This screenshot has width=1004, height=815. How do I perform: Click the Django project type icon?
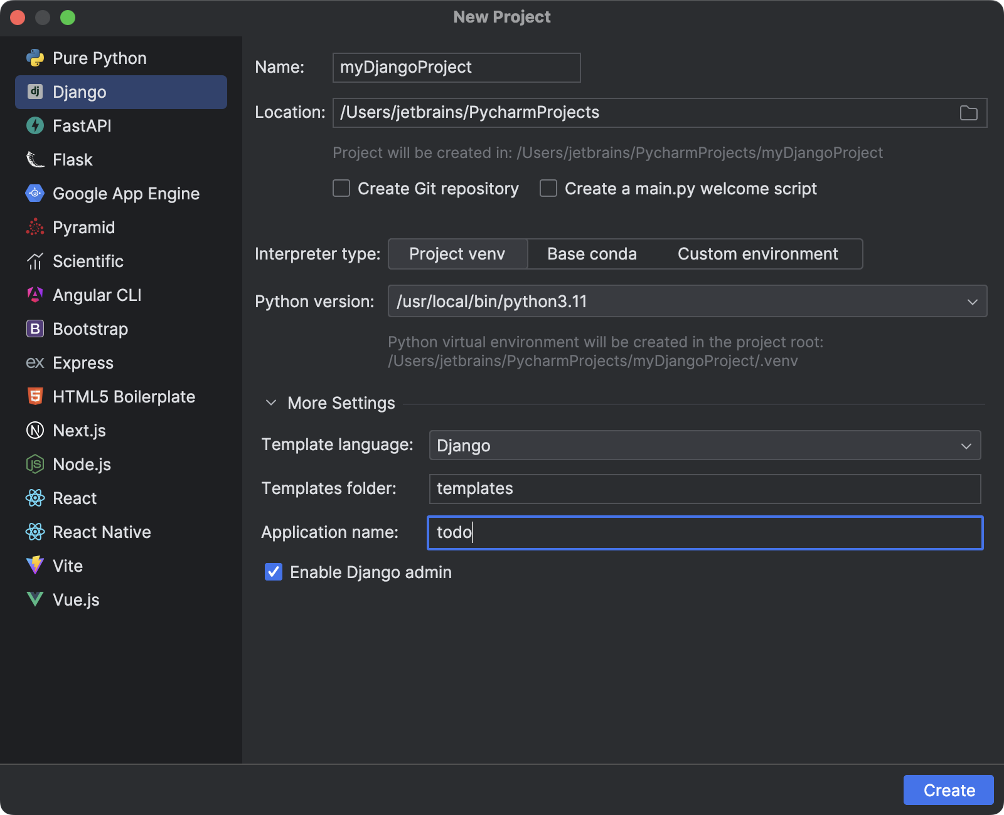coord(35,92)
